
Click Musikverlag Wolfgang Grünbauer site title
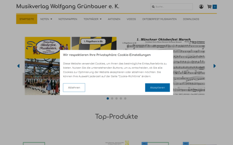[68, 6]
